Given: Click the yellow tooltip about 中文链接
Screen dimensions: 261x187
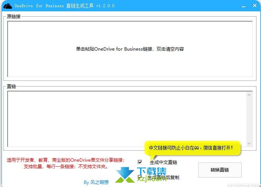Looking at the screenshot, I should tap(193, 148).
